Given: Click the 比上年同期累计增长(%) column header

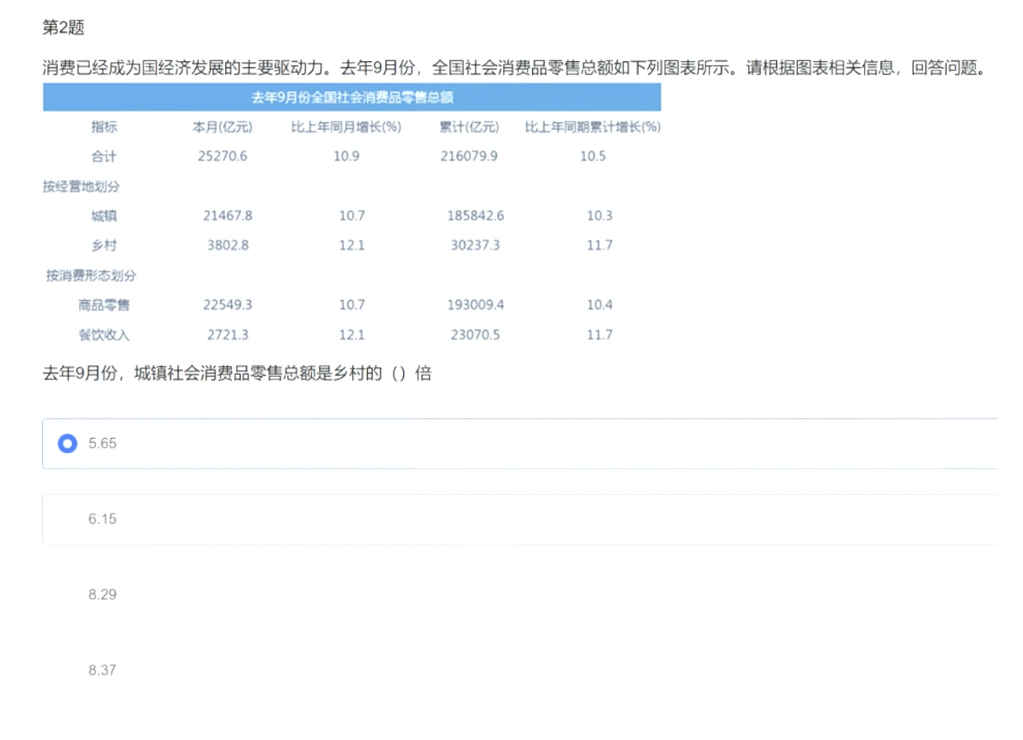Looking at the screenshot, I should coord(593,127).
